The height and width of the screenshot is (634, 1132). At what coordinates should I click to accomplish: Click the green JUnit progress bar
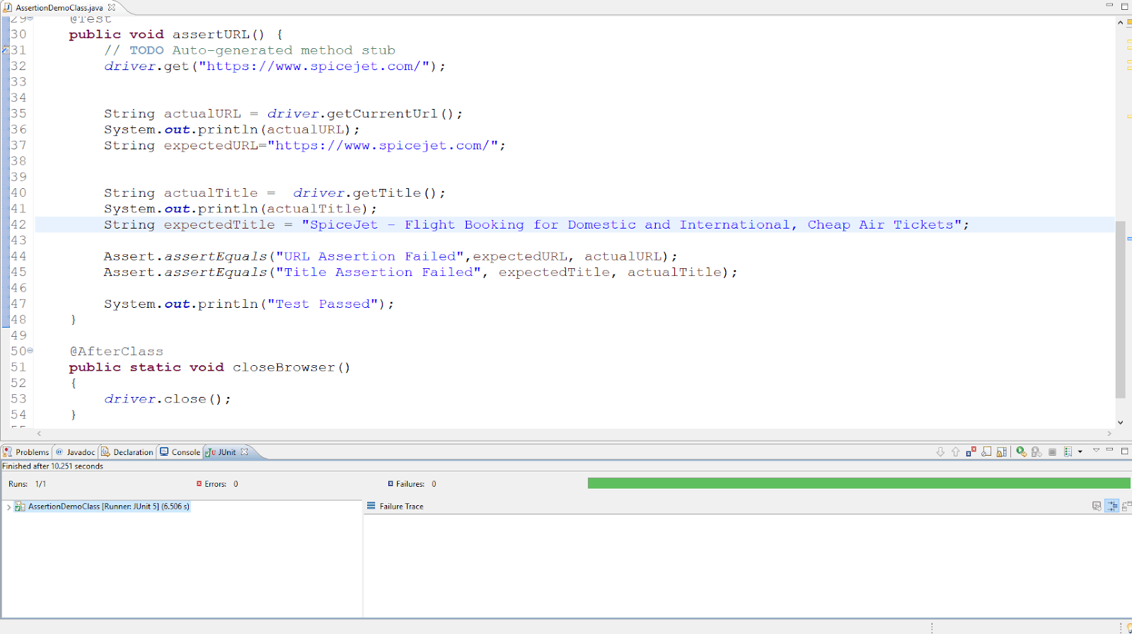(859, 483)
